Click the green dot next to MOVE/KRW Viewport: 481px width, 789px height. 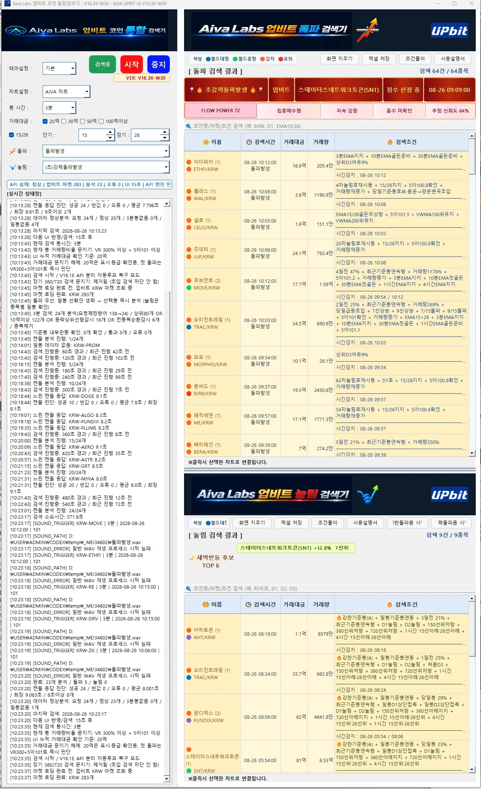point(189,288)
